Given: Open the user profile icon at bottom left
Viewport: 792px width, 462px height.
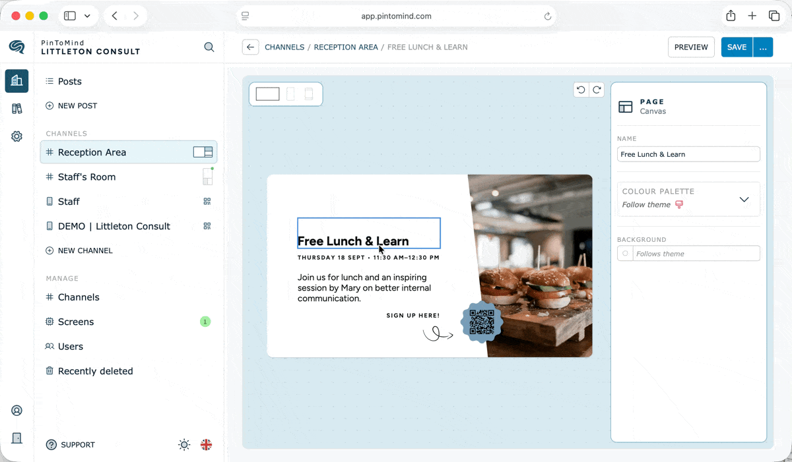Looking at the screenshot, I should pyautogui.click(x=17, y=411).
